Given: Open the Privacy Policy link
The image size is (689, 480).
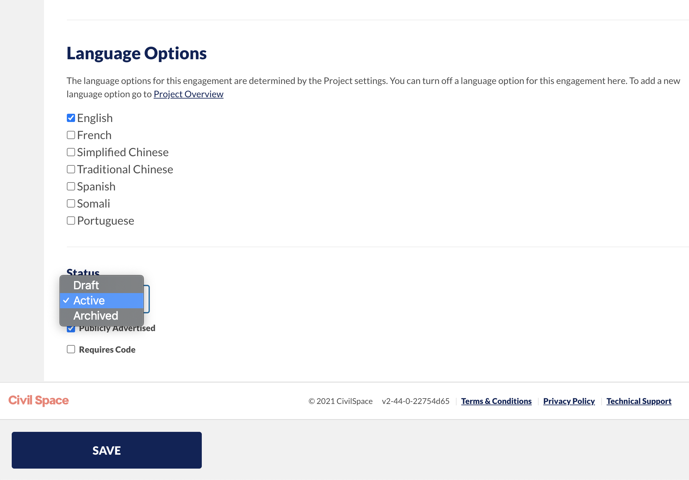Looking at the screenshot, I should [569, 401].
